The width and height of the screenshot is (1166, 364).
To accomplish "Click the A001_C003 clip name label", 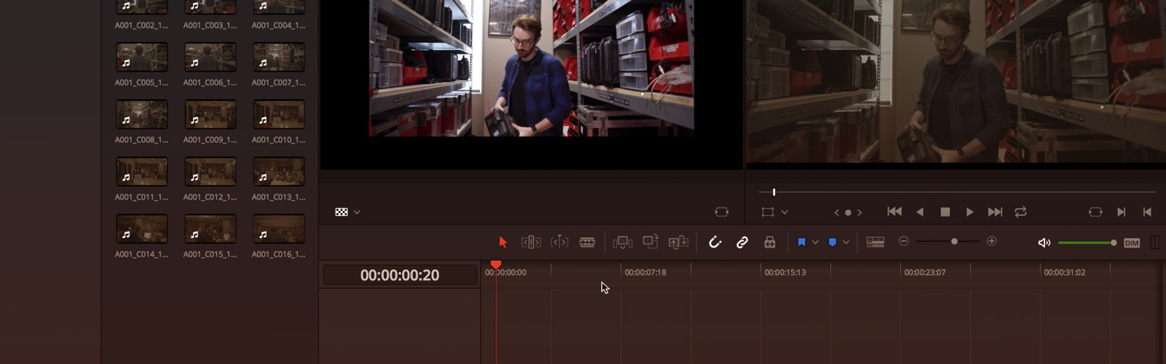I will pos(210,25).
